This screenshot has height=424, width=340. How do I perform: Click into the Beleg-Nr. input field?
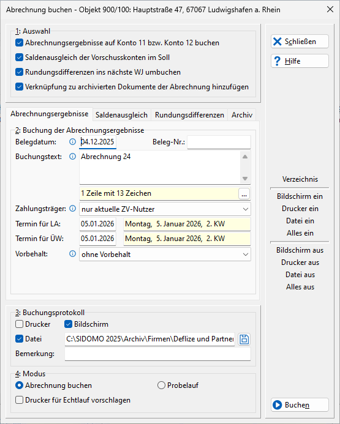click(219, 142)
